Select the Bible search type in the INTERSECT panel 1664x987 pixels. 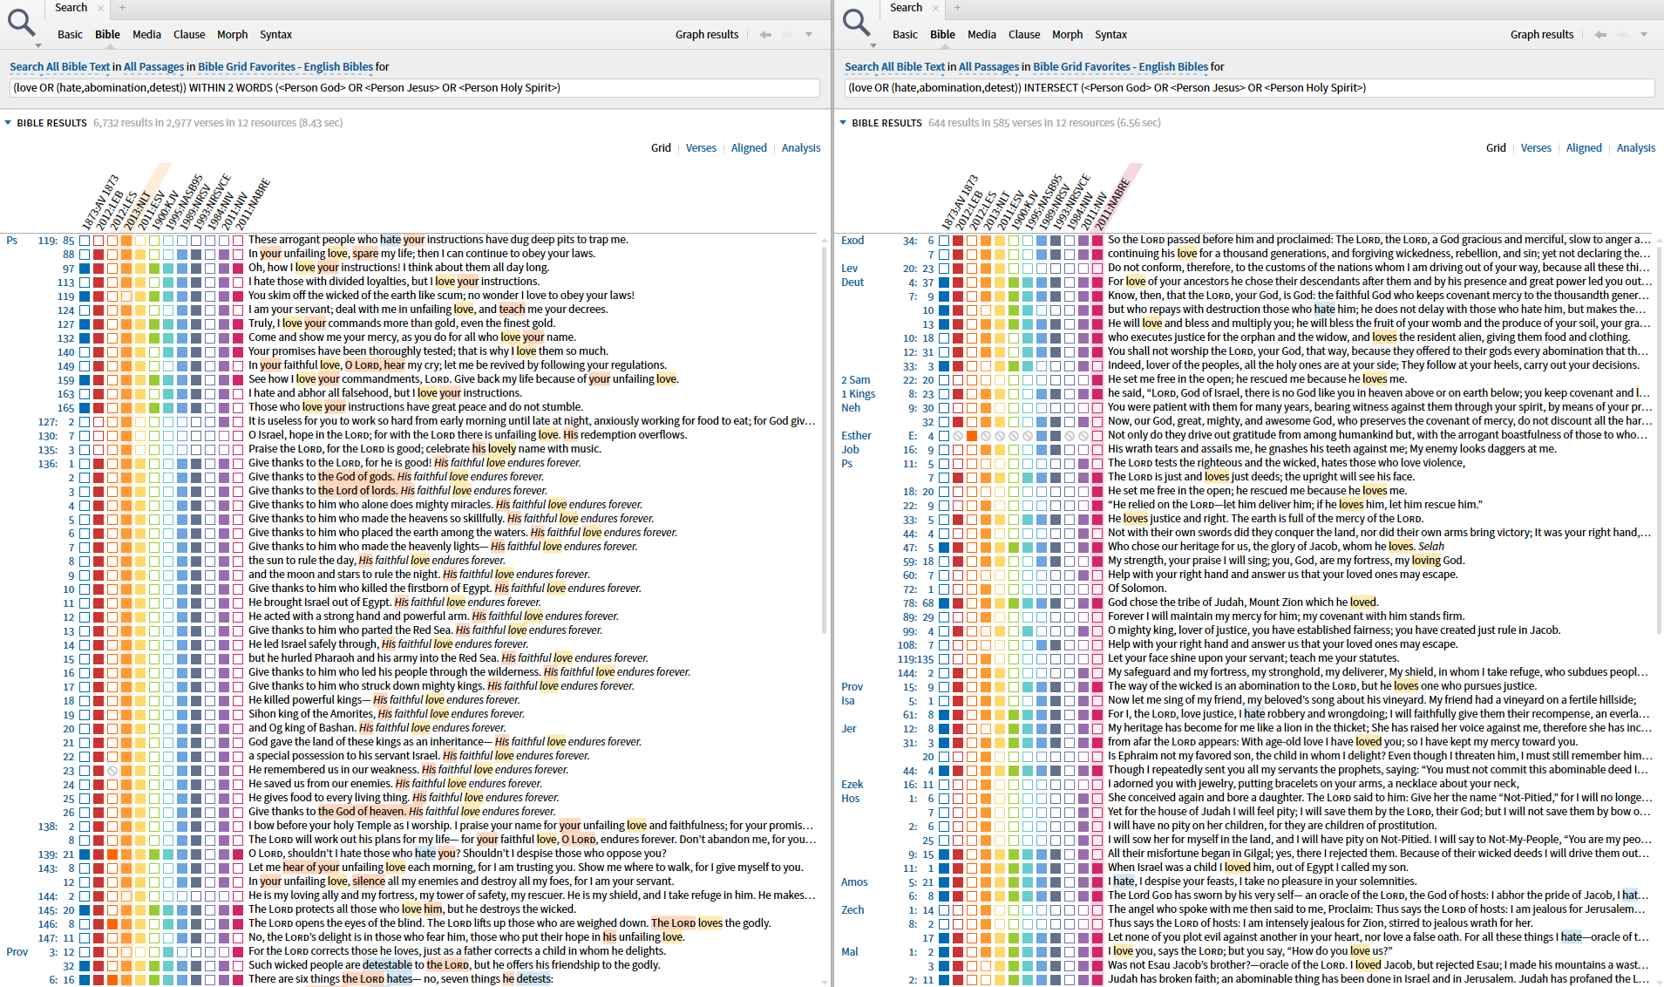click(x=942, y=35)
